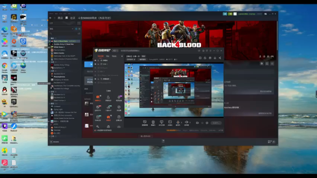Toggle the recent-activity clock filter in Steam library
Screen dimensions: 317x178
point(76,29)
